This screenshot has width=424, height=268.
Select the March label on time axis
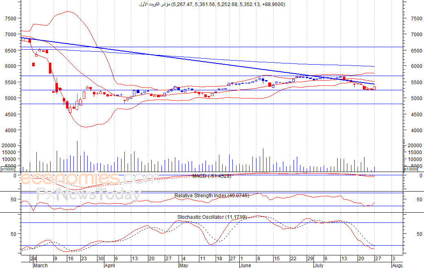[x=40, y=265]
